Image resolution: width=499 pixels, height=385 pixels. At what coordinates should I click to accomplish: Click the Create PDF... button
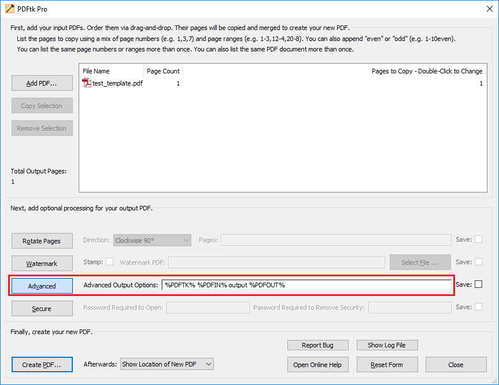(x=42, y=365)
